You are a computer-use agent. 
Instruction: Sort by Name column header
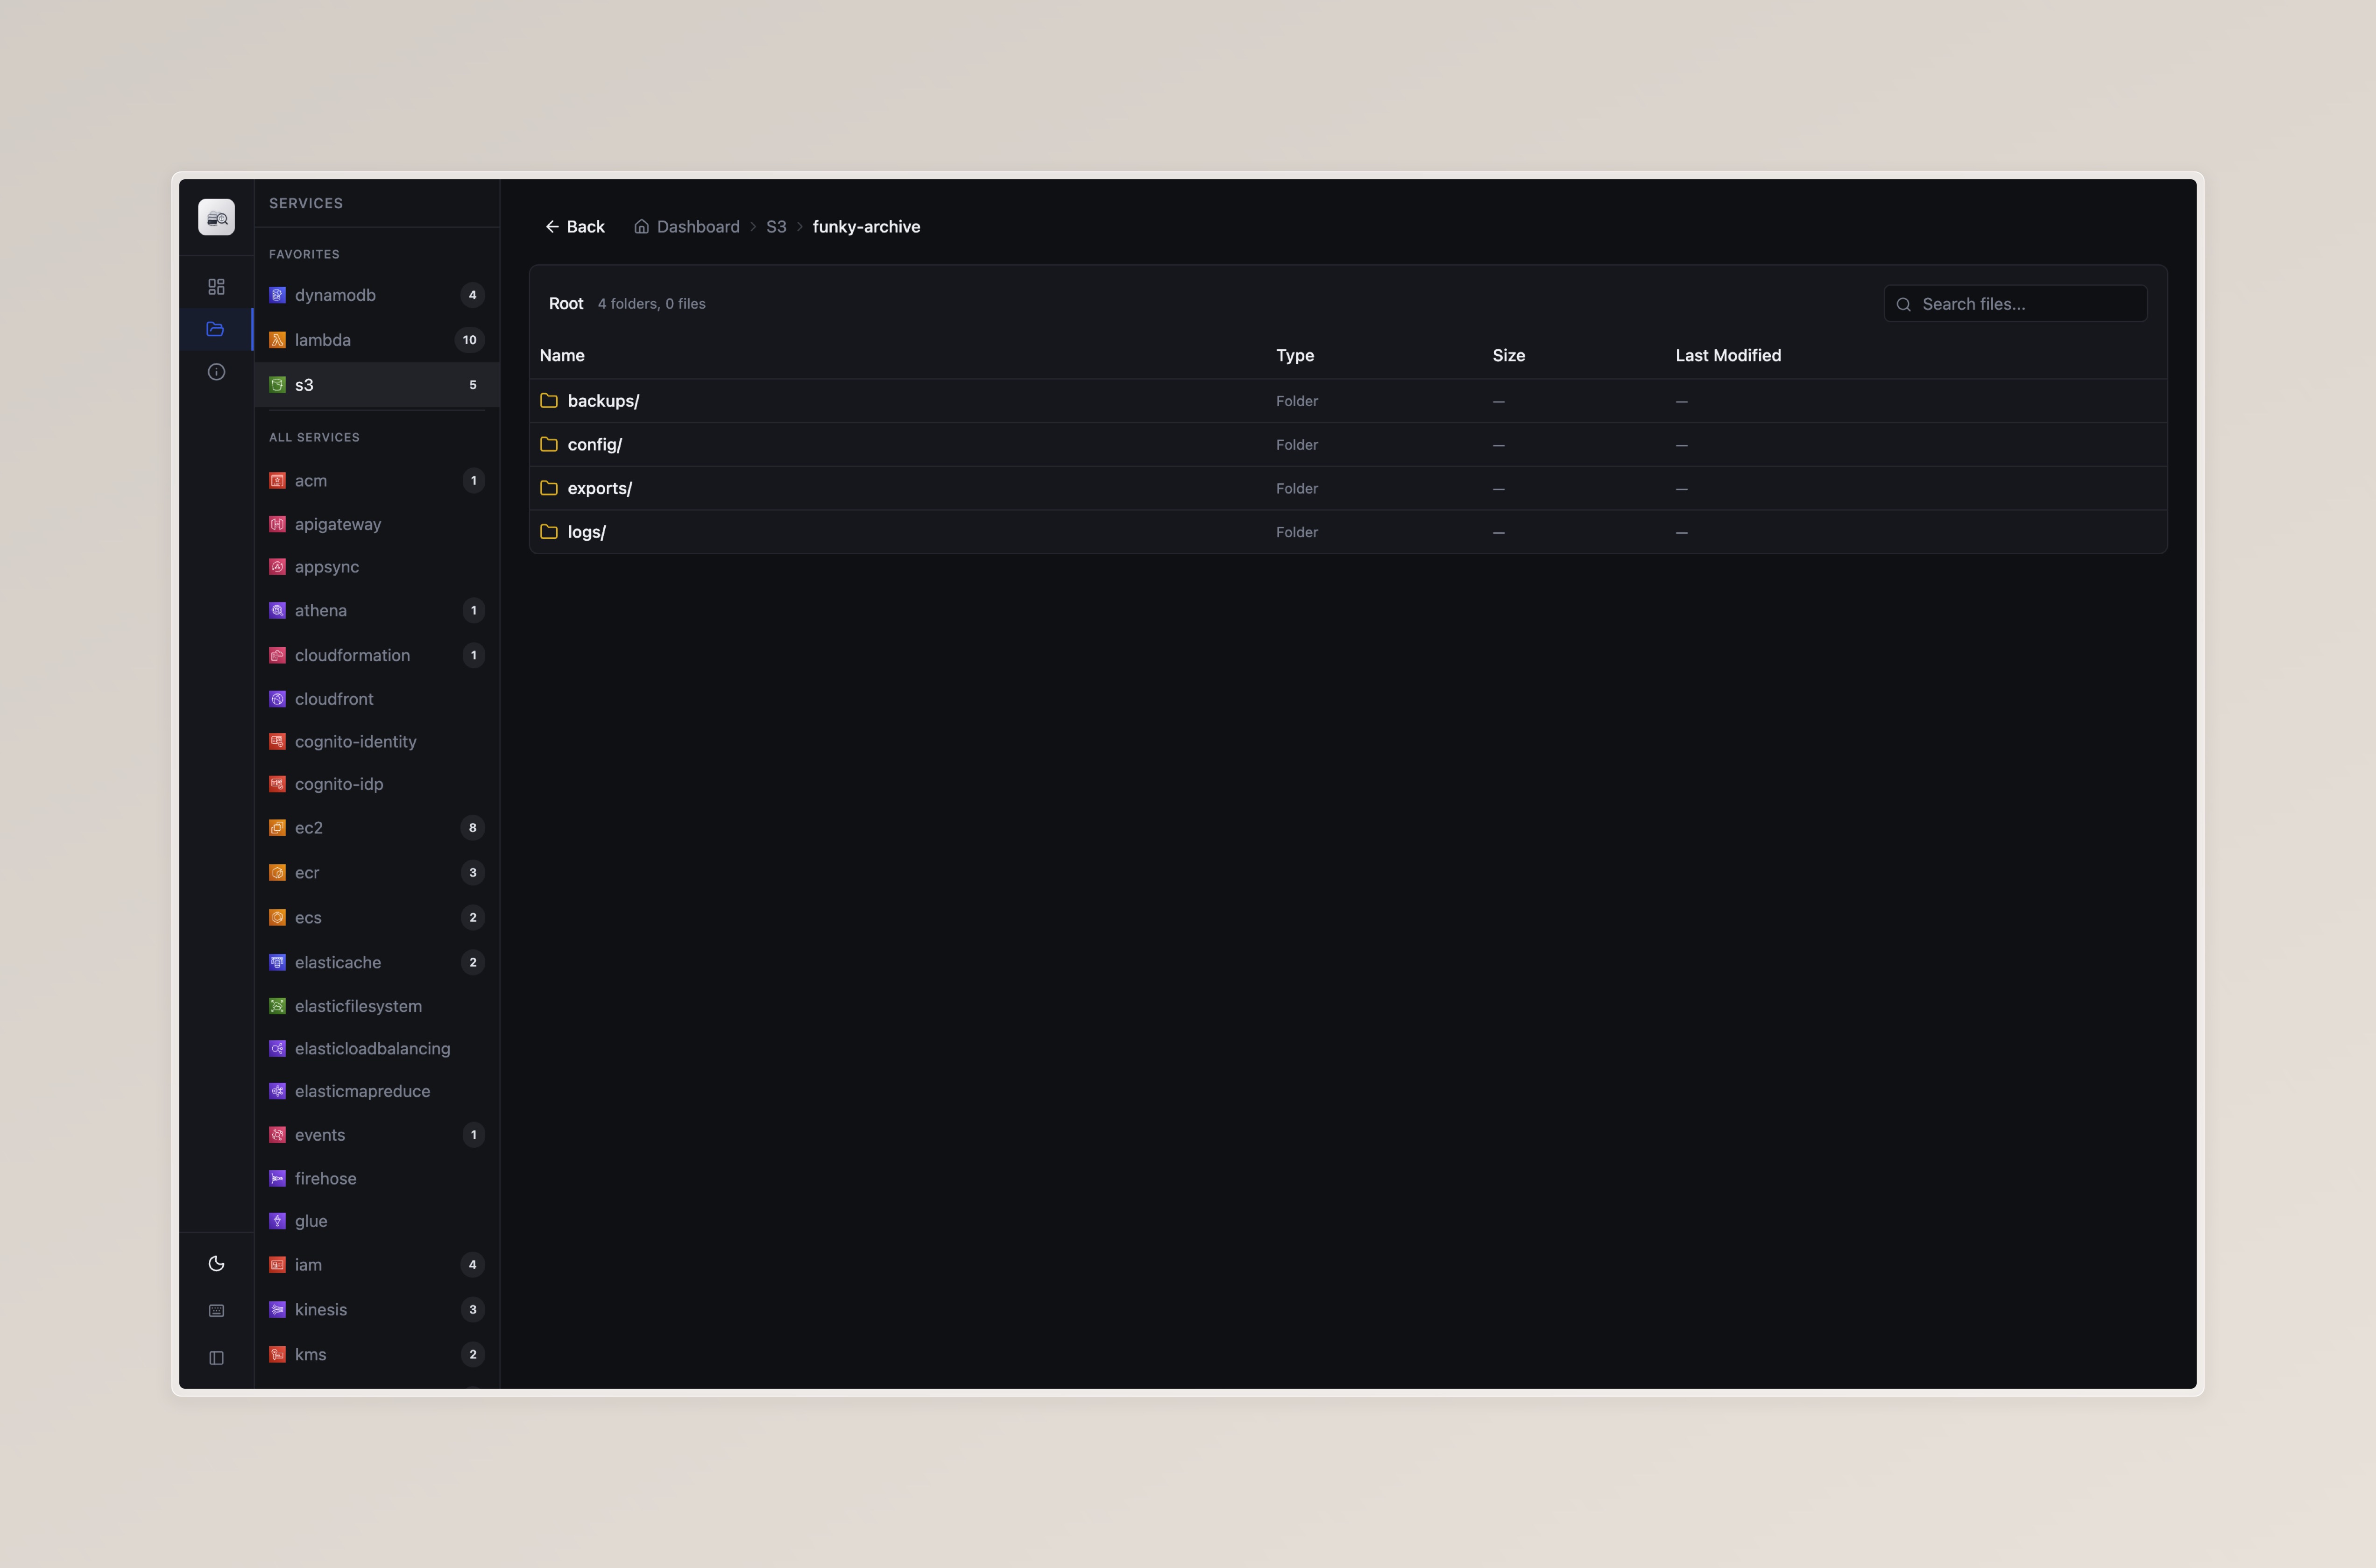click(x=562, y=355)
